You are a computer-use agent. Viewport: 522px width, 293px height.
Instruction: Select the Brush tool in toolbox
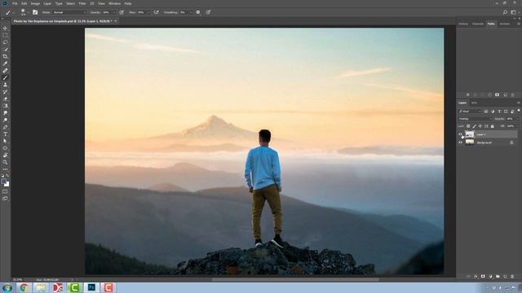coord(5,78)
